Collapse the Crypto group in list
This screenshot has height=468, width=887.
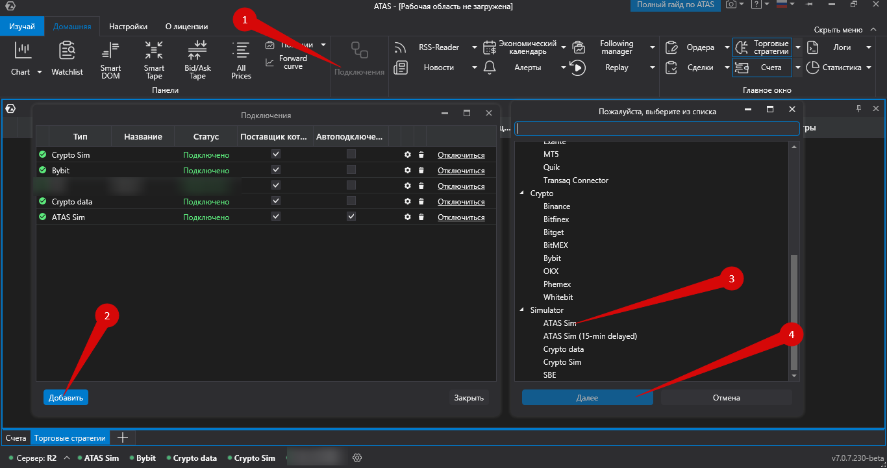click(521, 193)
